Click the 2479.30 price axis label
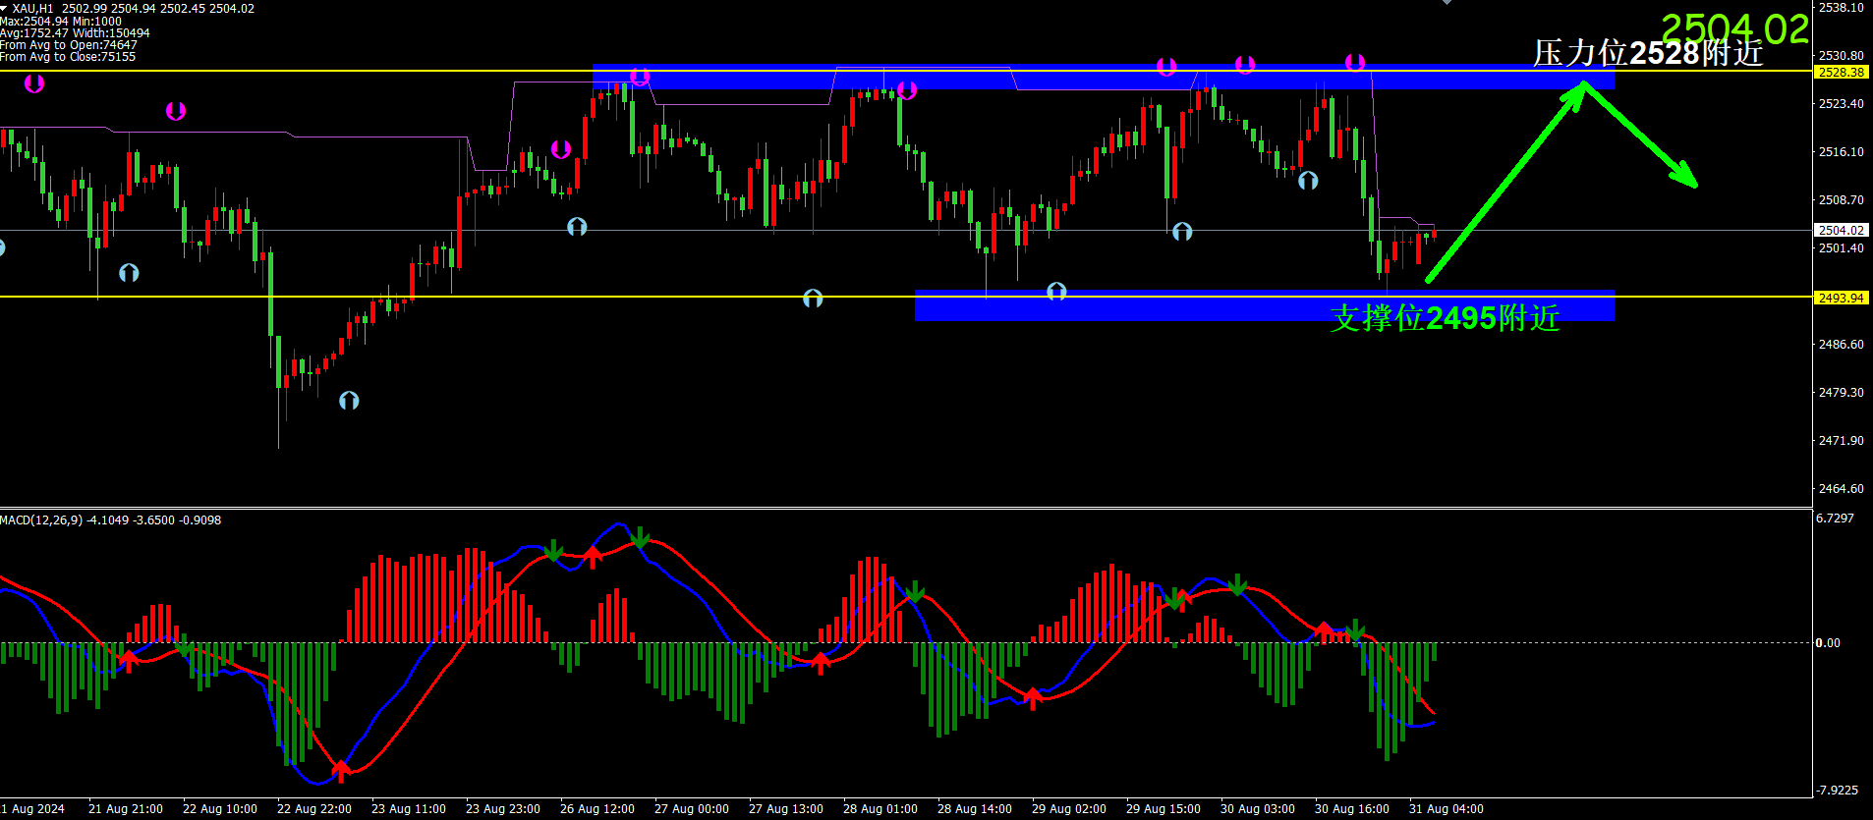Screen dimensions: 1873x820 coord(1841,392)
